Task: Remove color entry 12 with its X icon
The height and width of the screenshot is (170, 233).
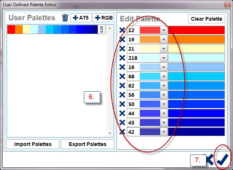Action: (122, 30)
